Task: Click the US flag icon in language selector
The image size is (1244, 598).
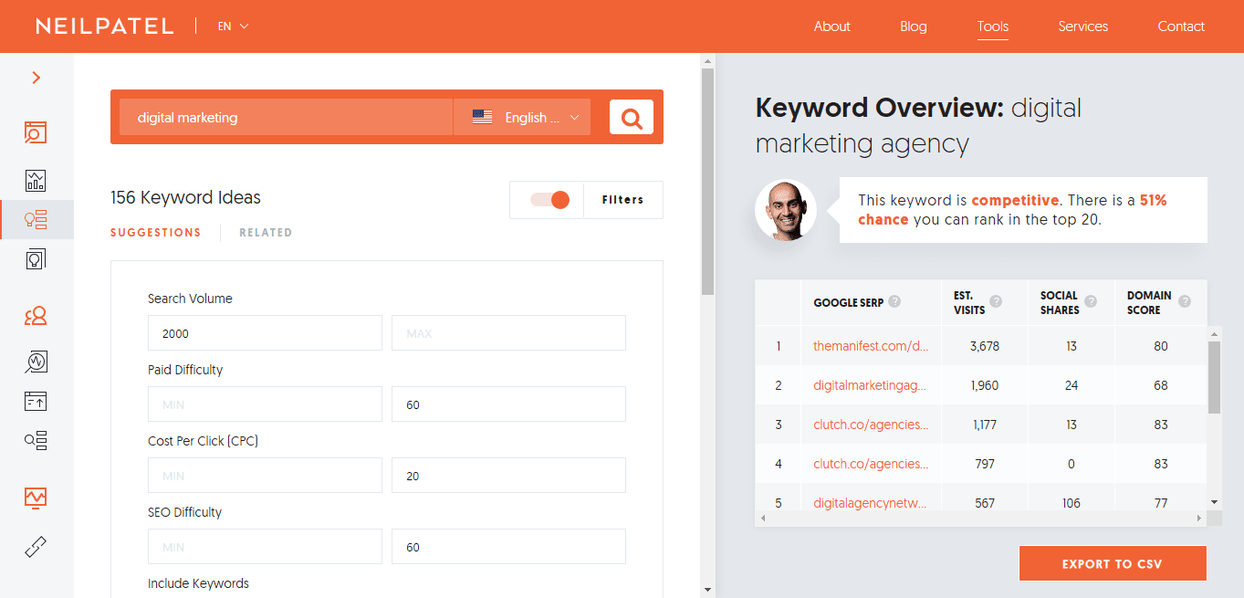Action: point(482,117)
